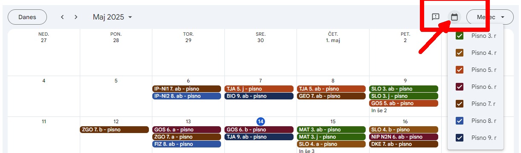Toggle the Pisno 9. r checkbox
This screenshot has width=521, height=153.
pos(460,138)
